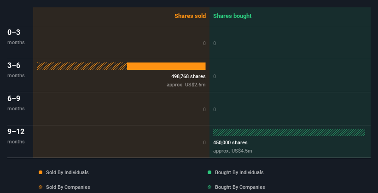Click the 3–6 months row label

point(16,70)
